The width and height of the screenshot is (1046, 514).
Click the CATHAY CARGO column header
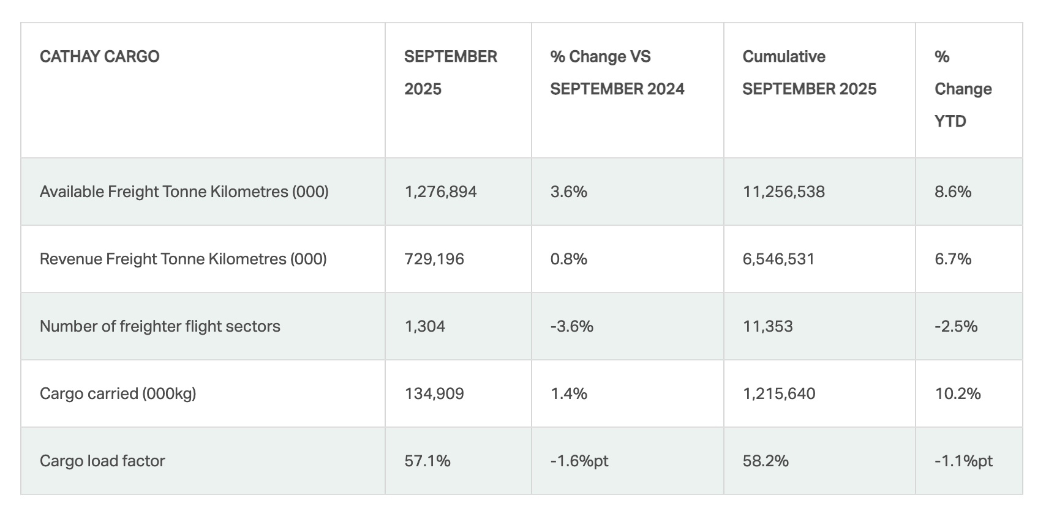pos(99,57)
